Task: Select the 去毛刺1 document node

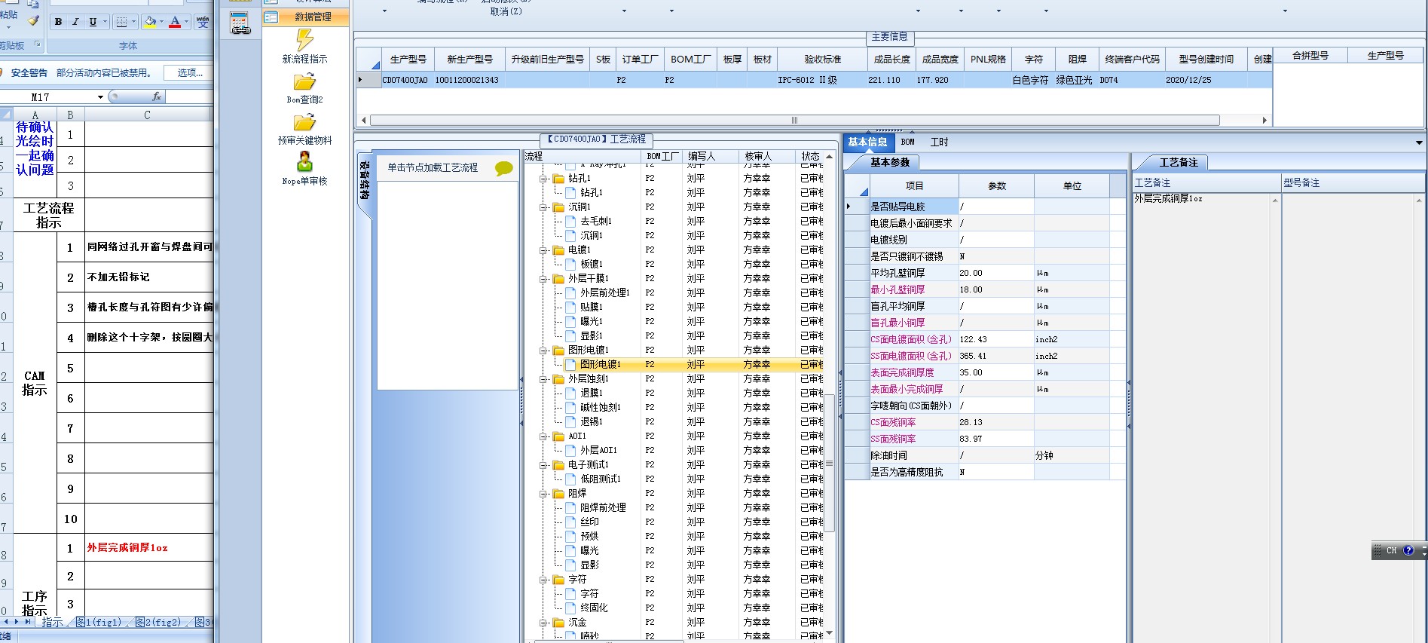Action: click(x=595, y=221)
